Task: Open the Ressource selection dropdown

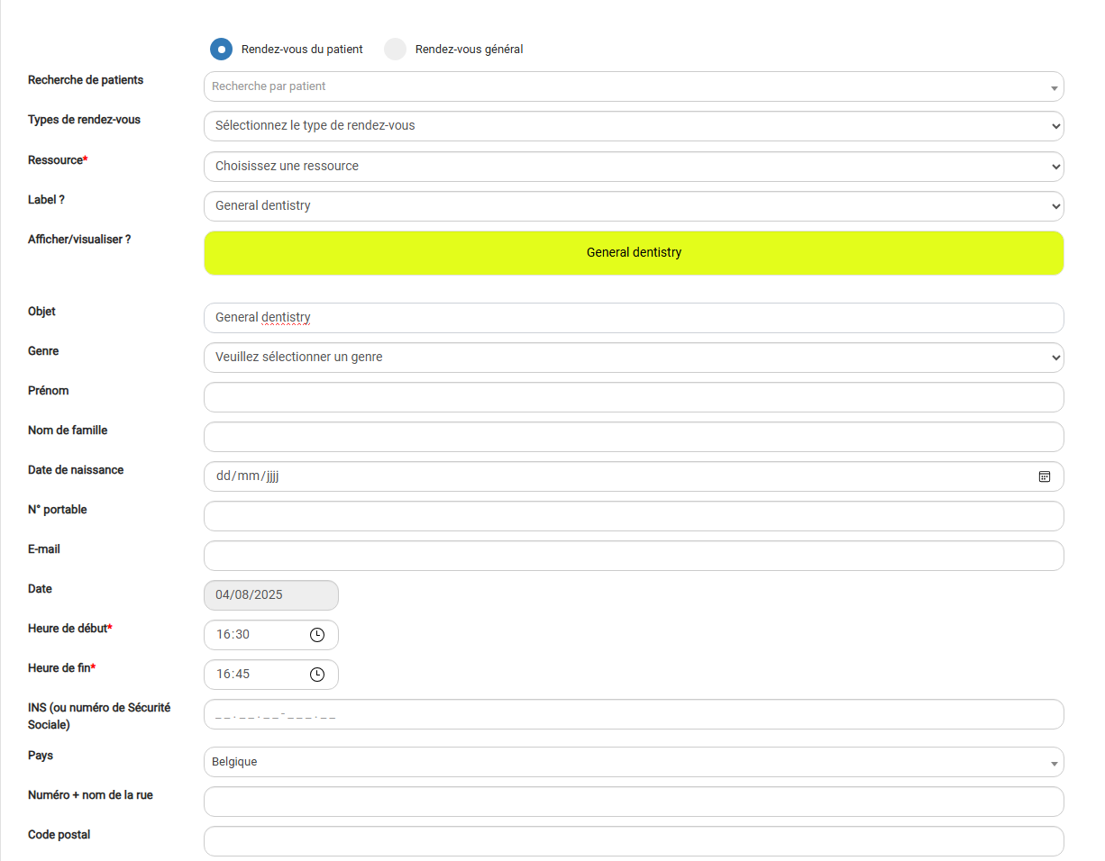Action: point(633,167)
